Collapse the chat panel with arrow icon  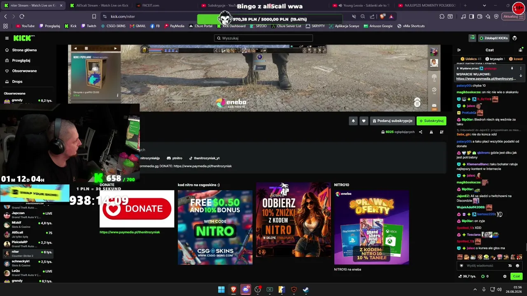tap(459, 50)
